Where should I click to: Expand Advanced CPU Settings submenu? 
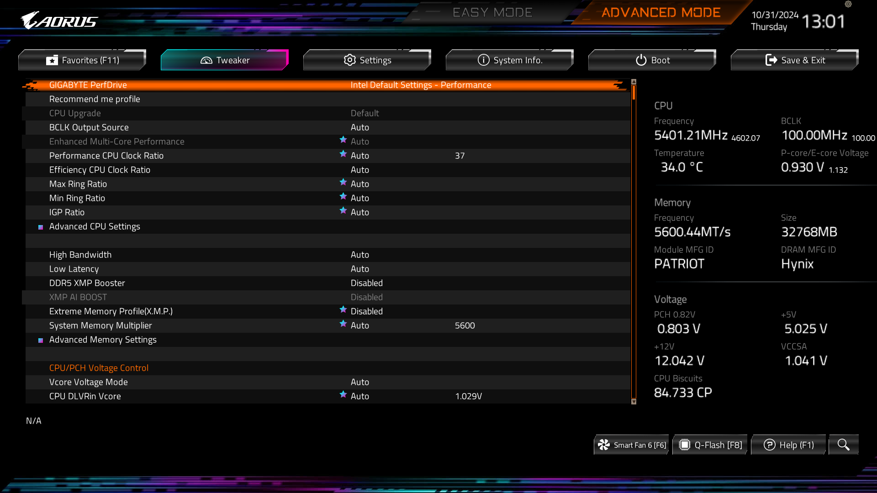95,226
